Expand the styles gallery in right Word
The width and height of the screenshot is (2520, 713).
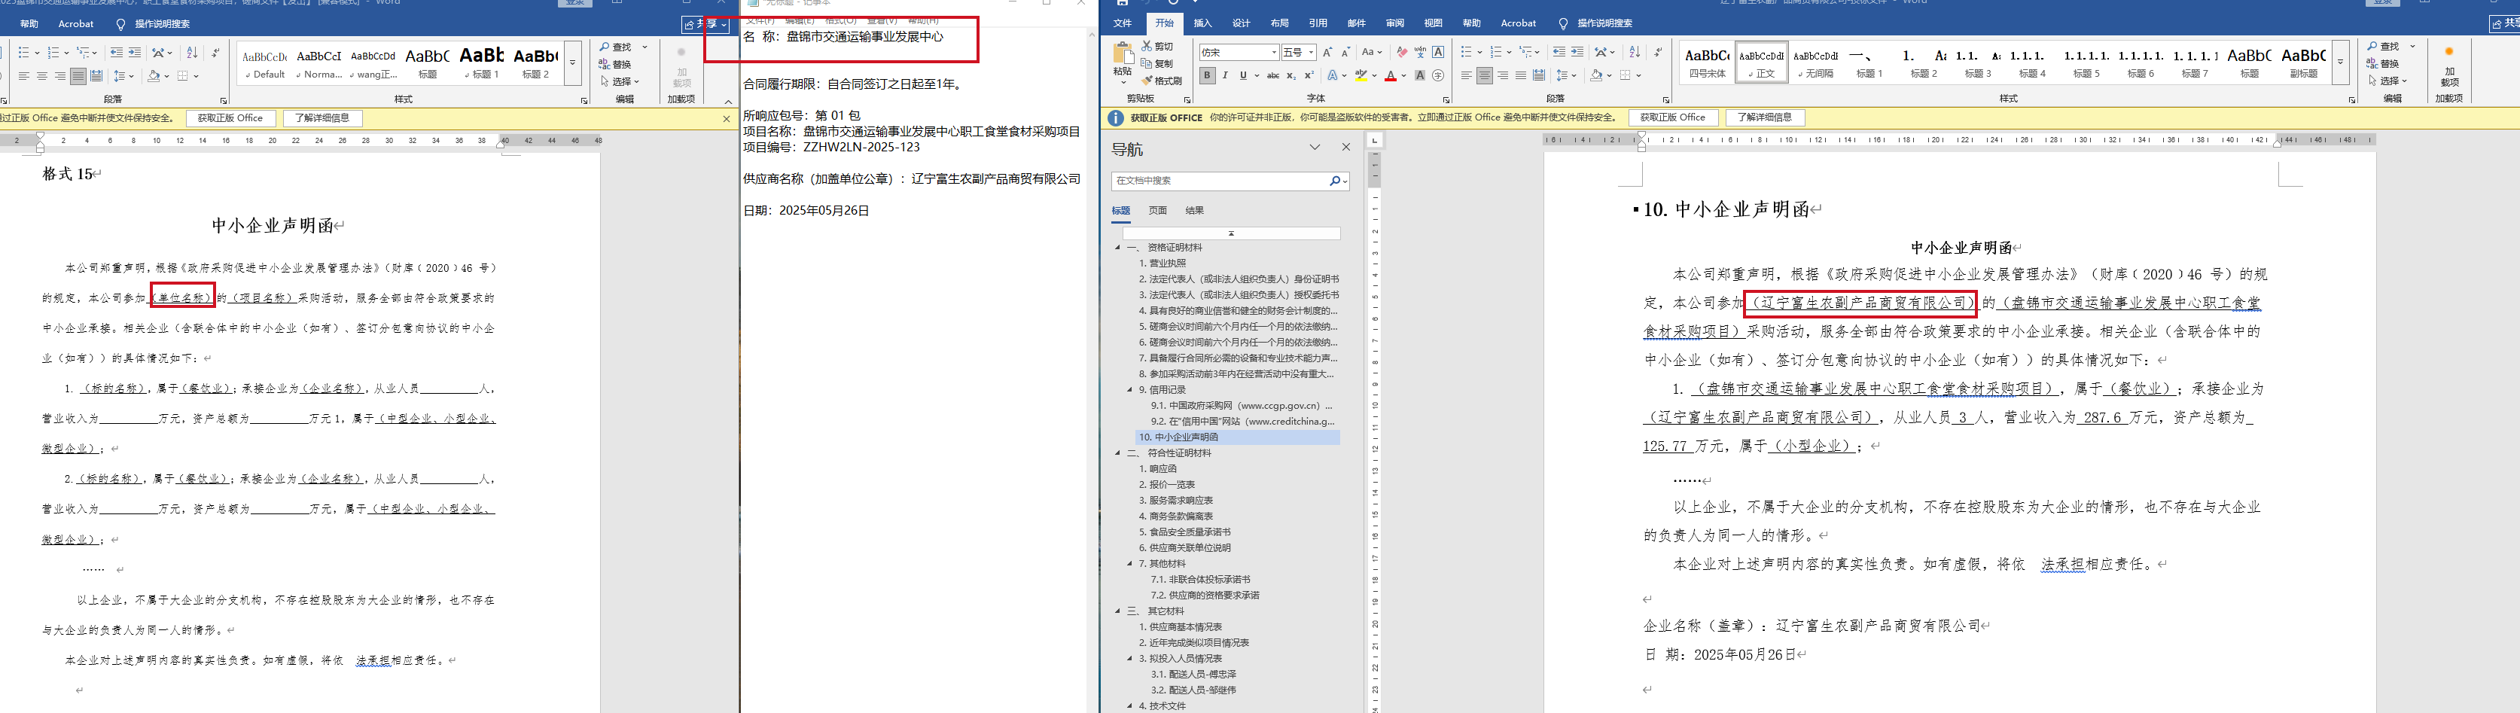coord(2341,62)
